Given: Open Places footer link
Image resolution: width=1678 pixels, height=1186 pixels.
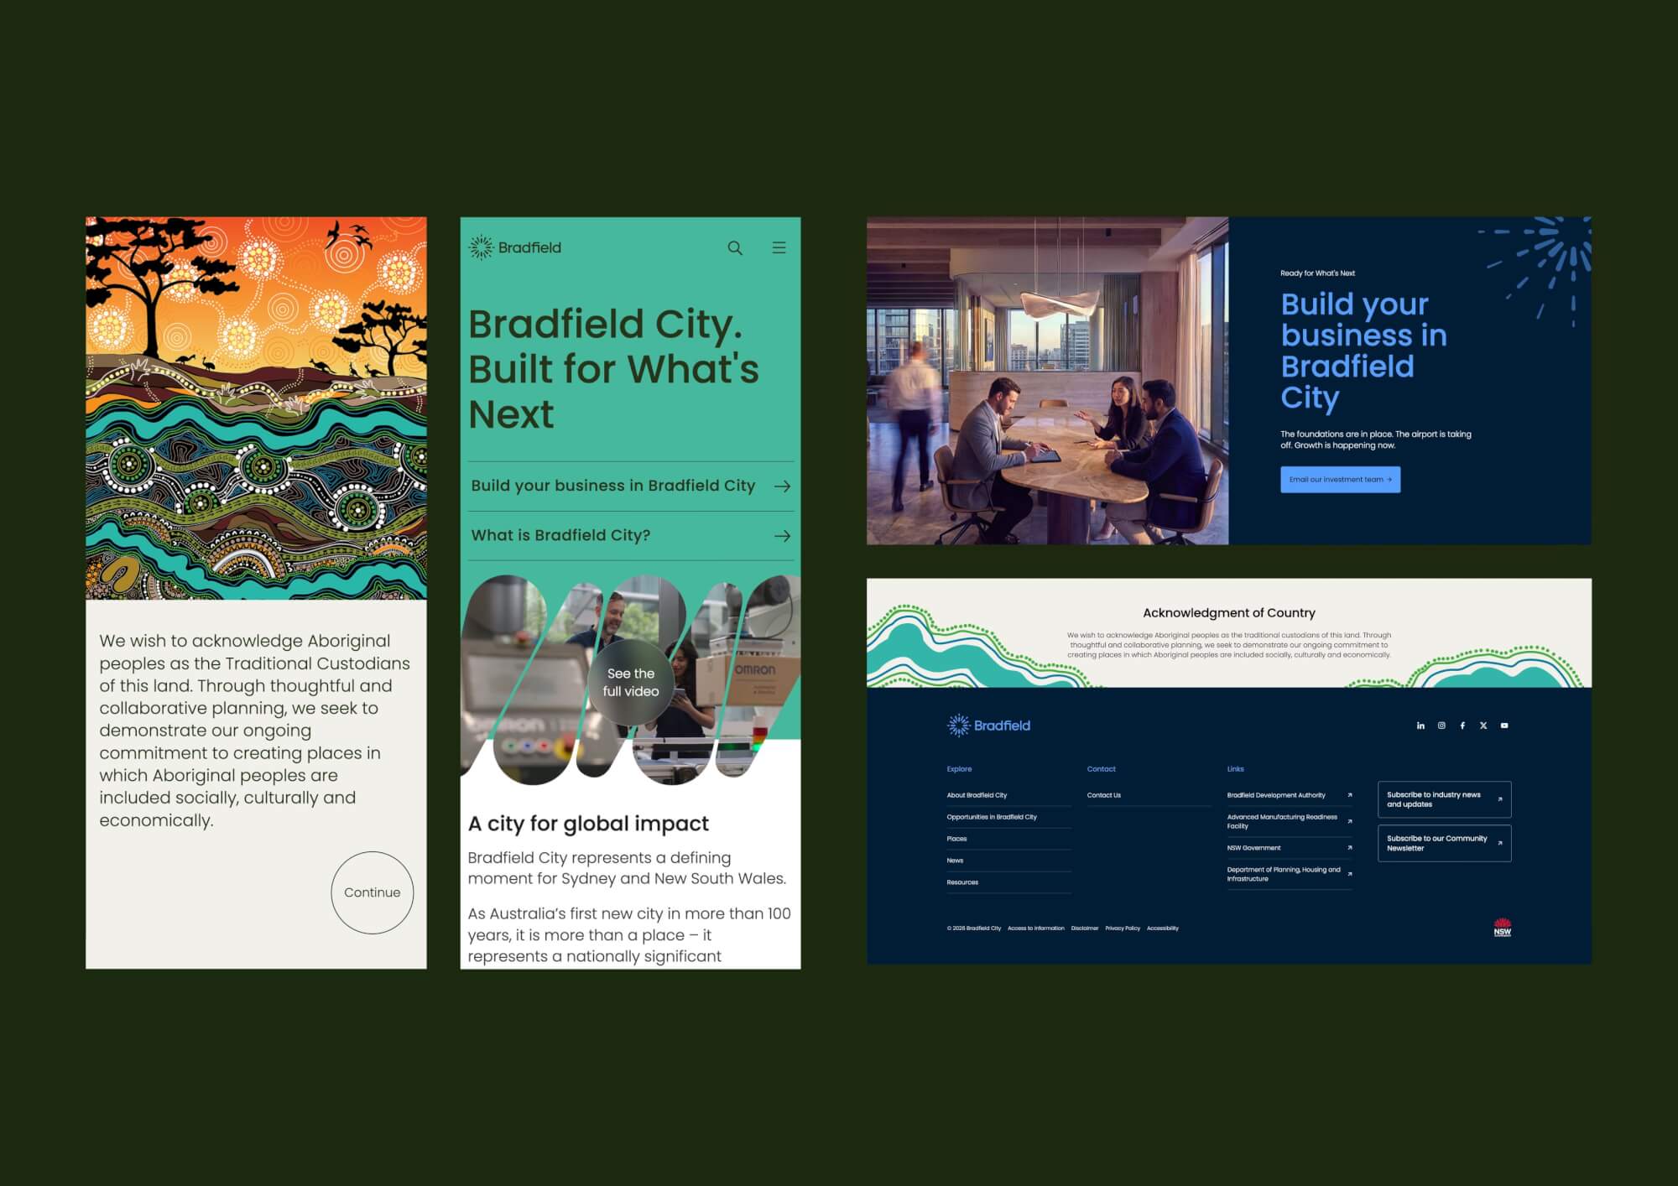Looking at the screenshot, I should pos(956,839).
